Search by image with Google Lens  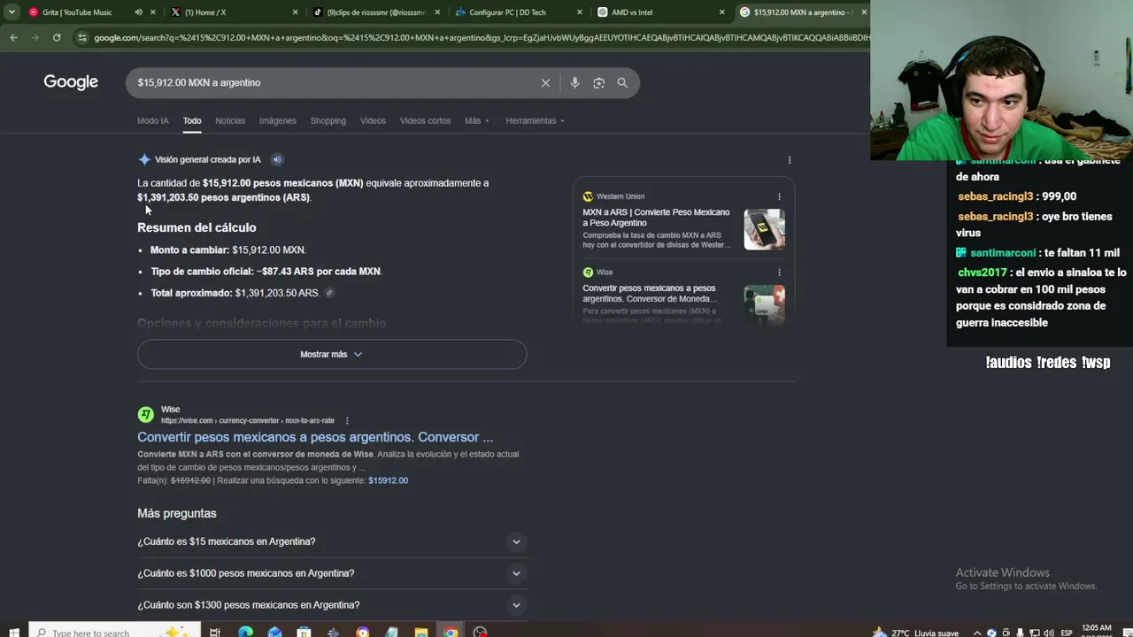598,82
